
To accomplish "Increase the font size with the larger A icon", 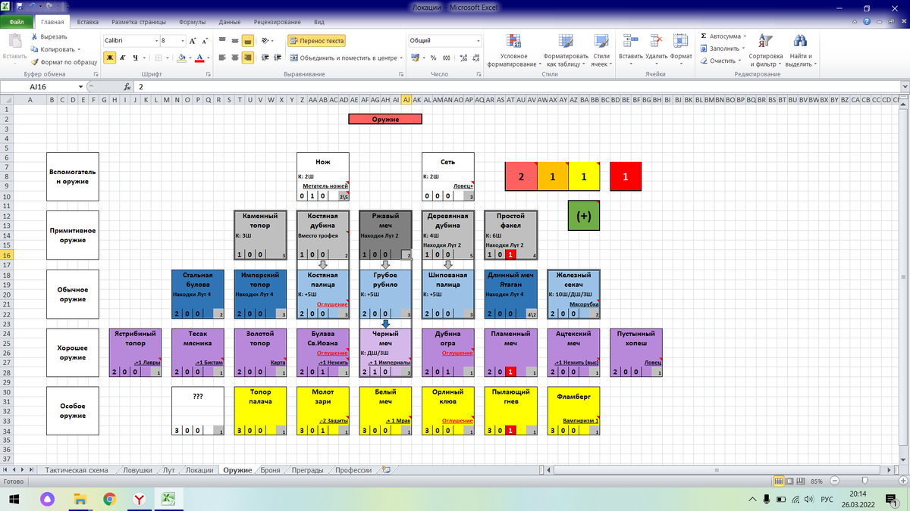I will [193, 41].
